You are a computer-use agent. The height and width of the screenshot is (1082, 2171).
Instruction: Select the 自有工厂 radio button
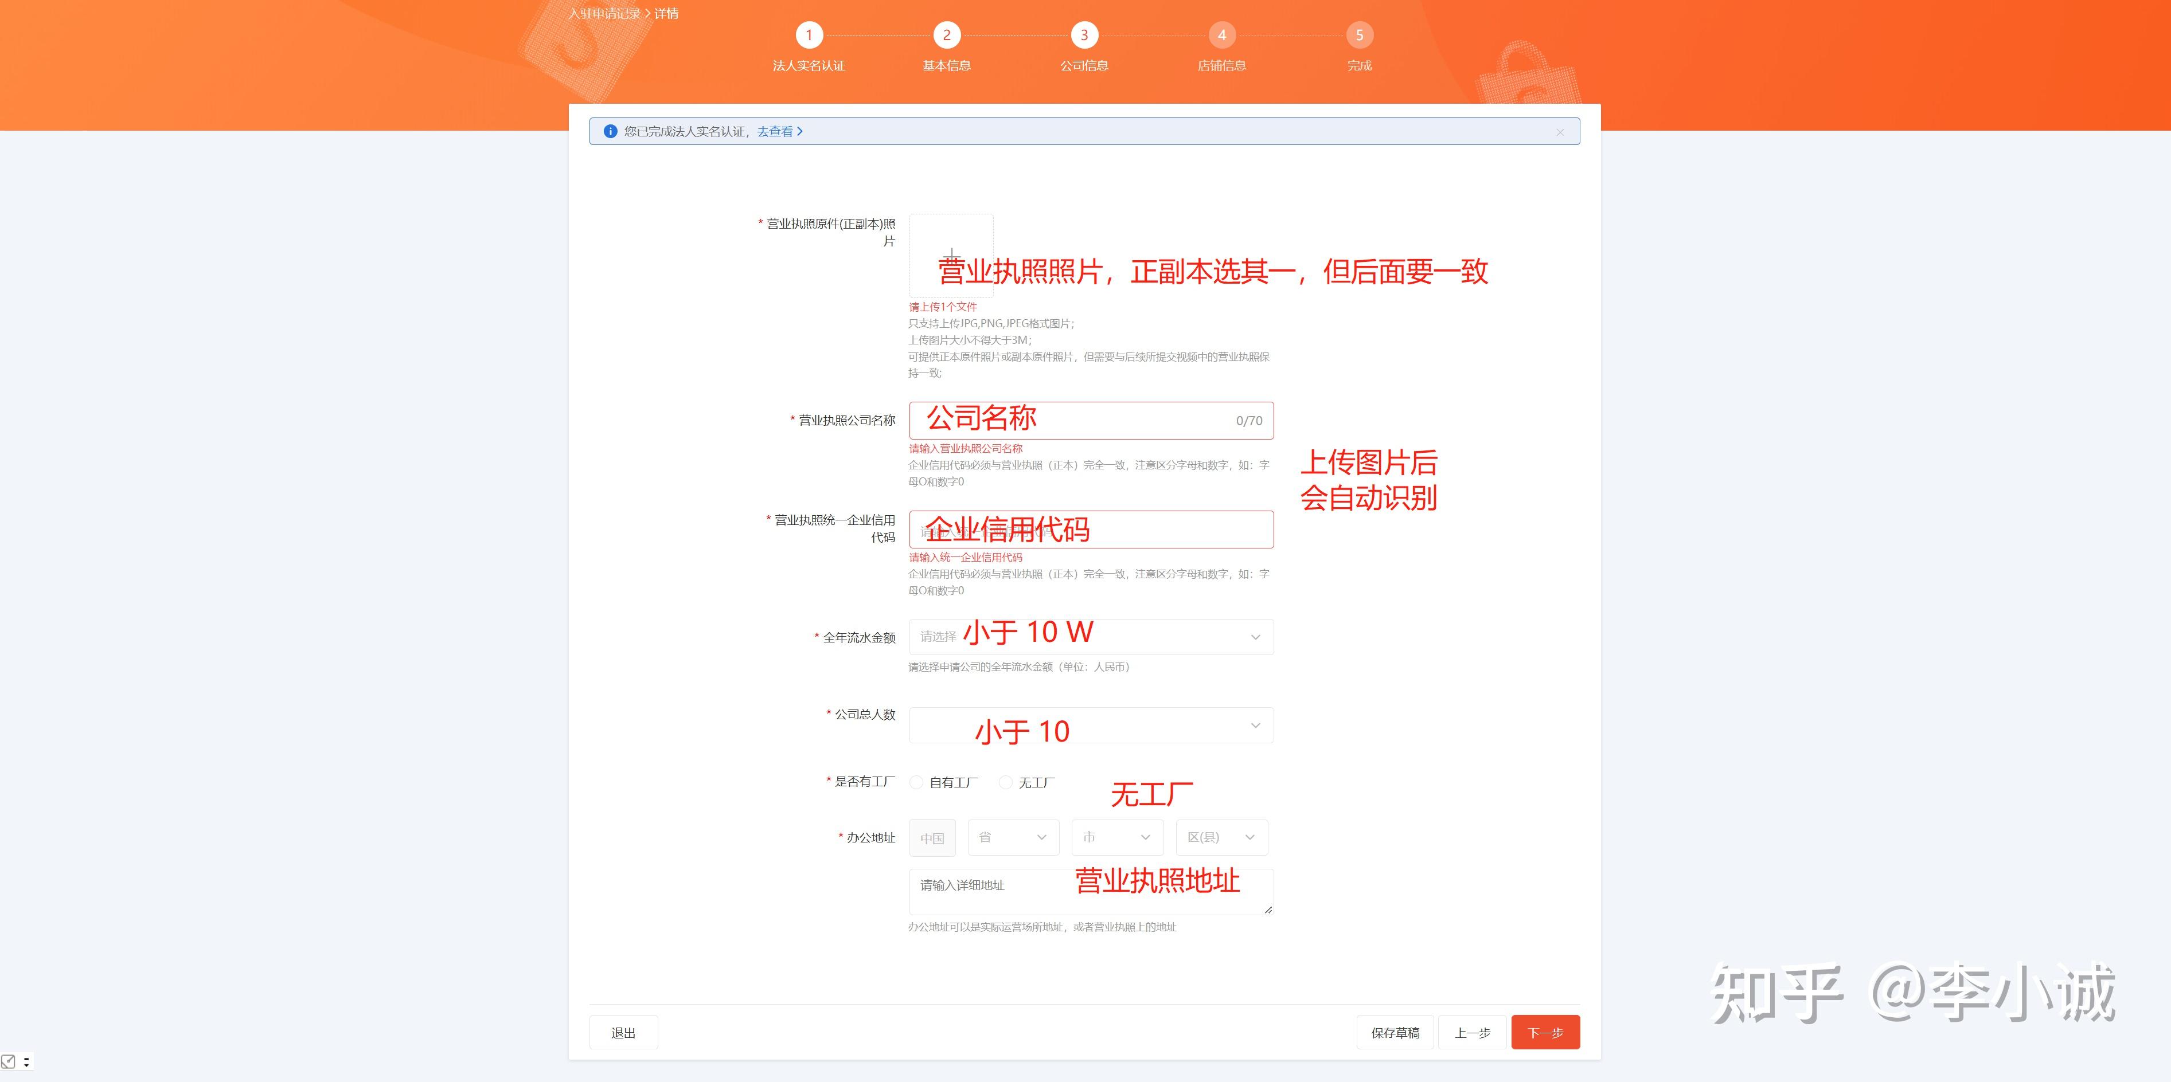[x=916, y=782]
